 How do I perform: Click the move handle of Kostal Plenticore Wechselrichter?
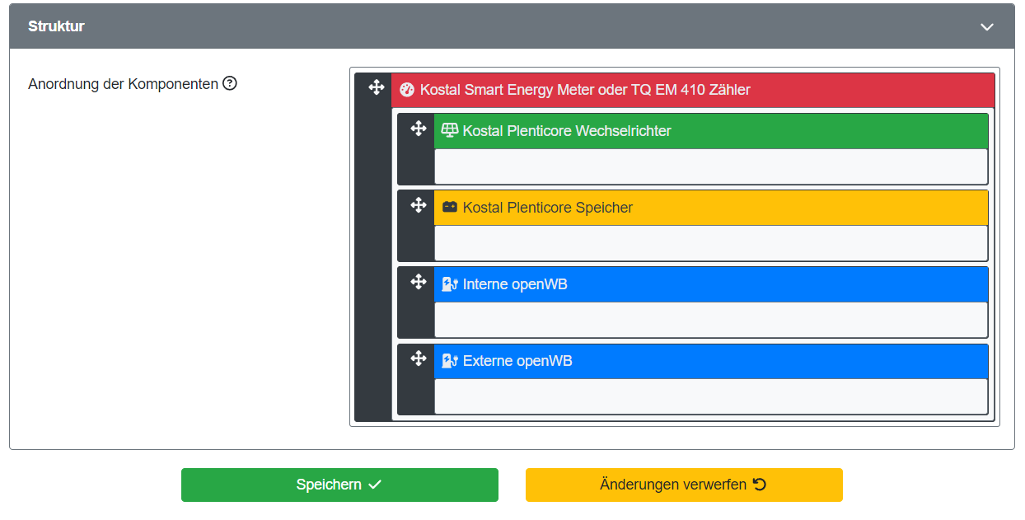click(419, 129)
